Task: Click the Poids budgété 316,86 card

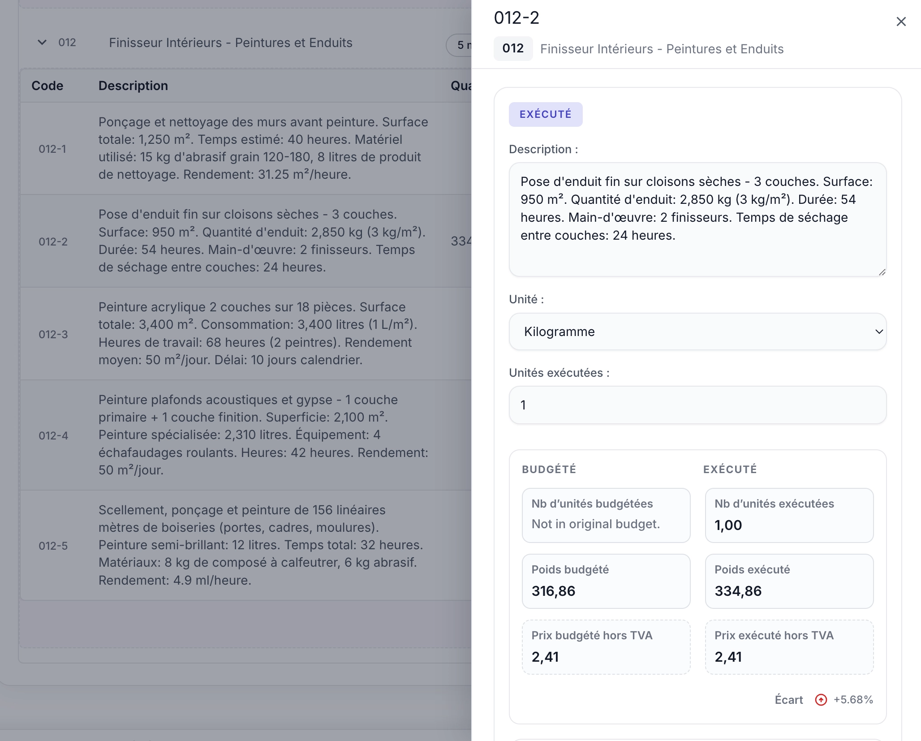Action: (x=606, y=581)
